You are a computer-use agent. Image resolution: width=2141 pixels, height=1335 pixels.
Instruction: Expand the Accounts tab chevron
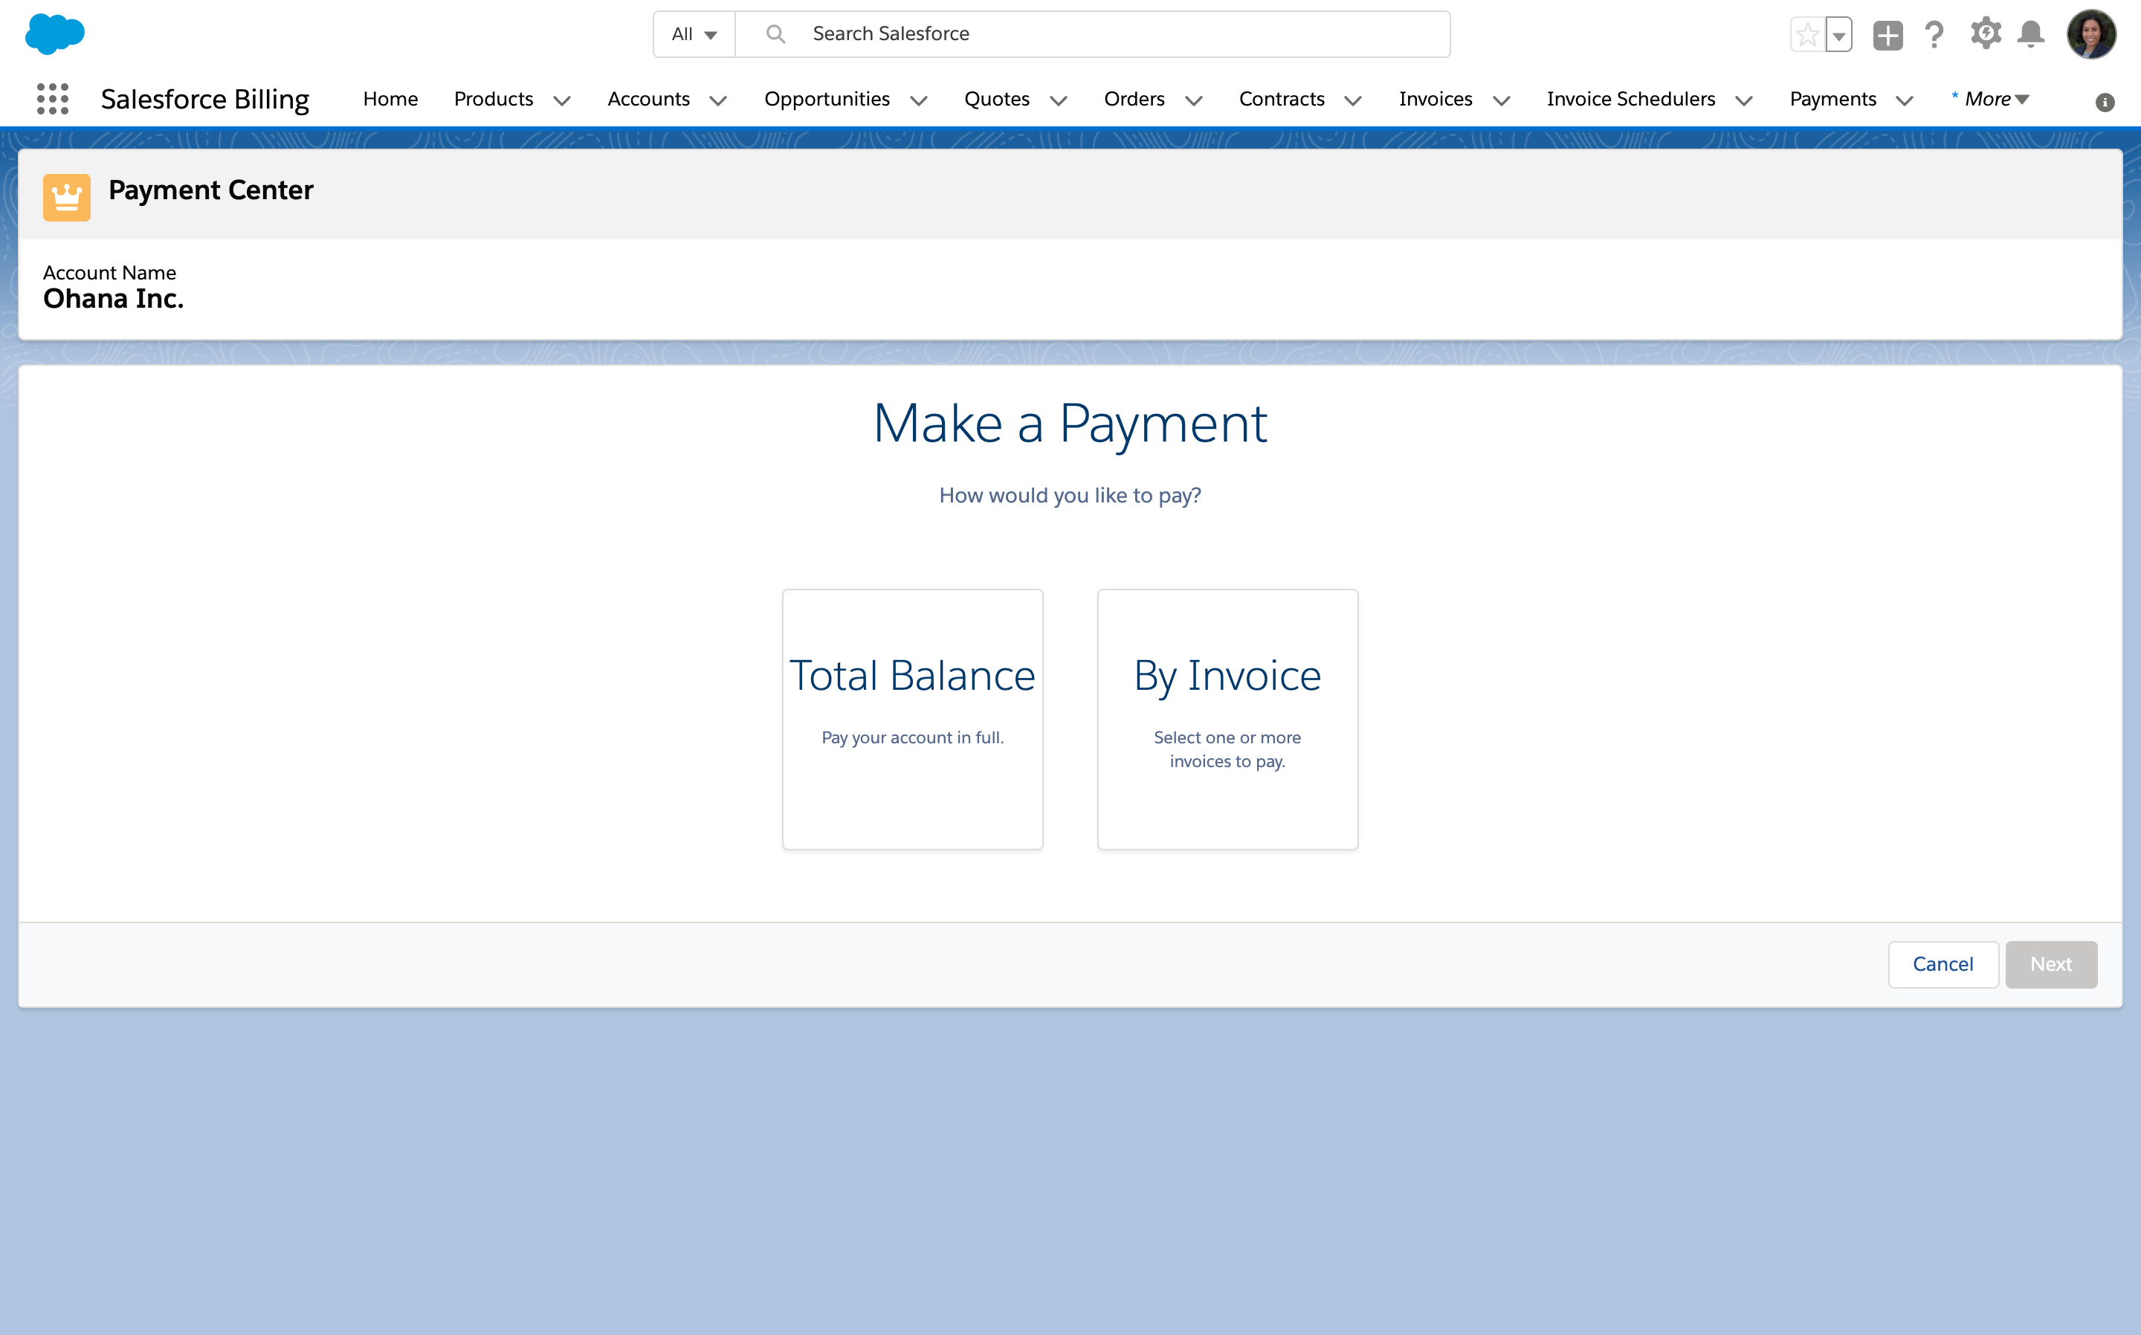(719, 100)
